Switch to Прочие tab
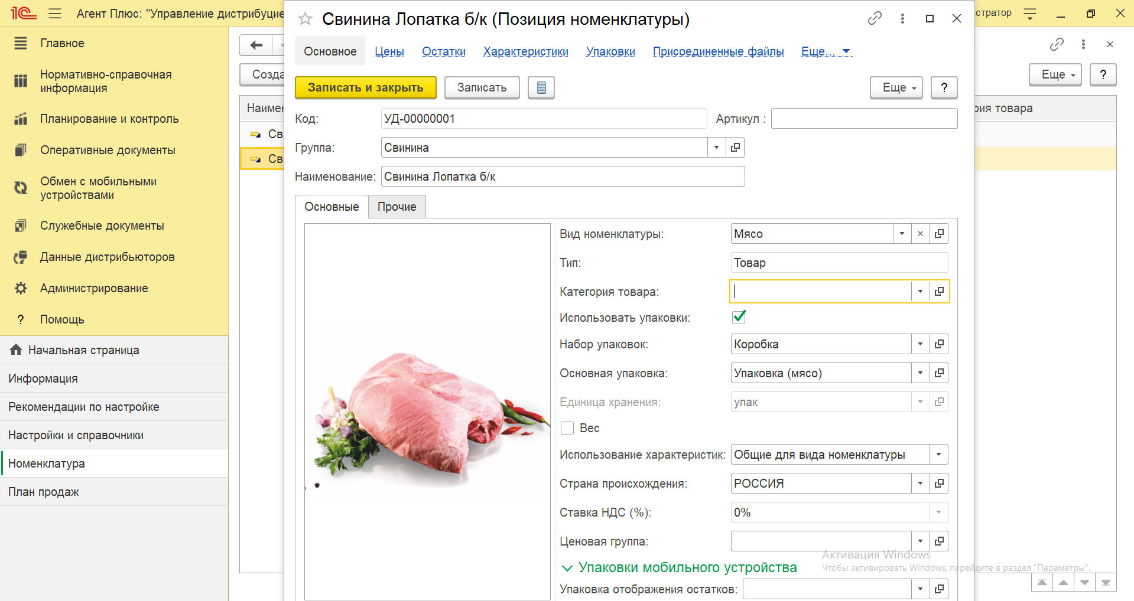The image size is (1134, 601). (397, 207)
